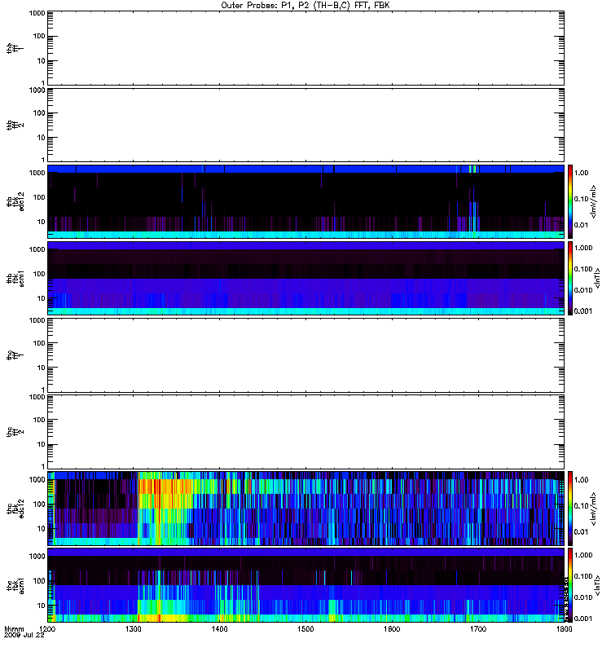Screen dimensions: 611x652
Task: Click the thc edc12 mV/m color bar
Action: (570, 508)
